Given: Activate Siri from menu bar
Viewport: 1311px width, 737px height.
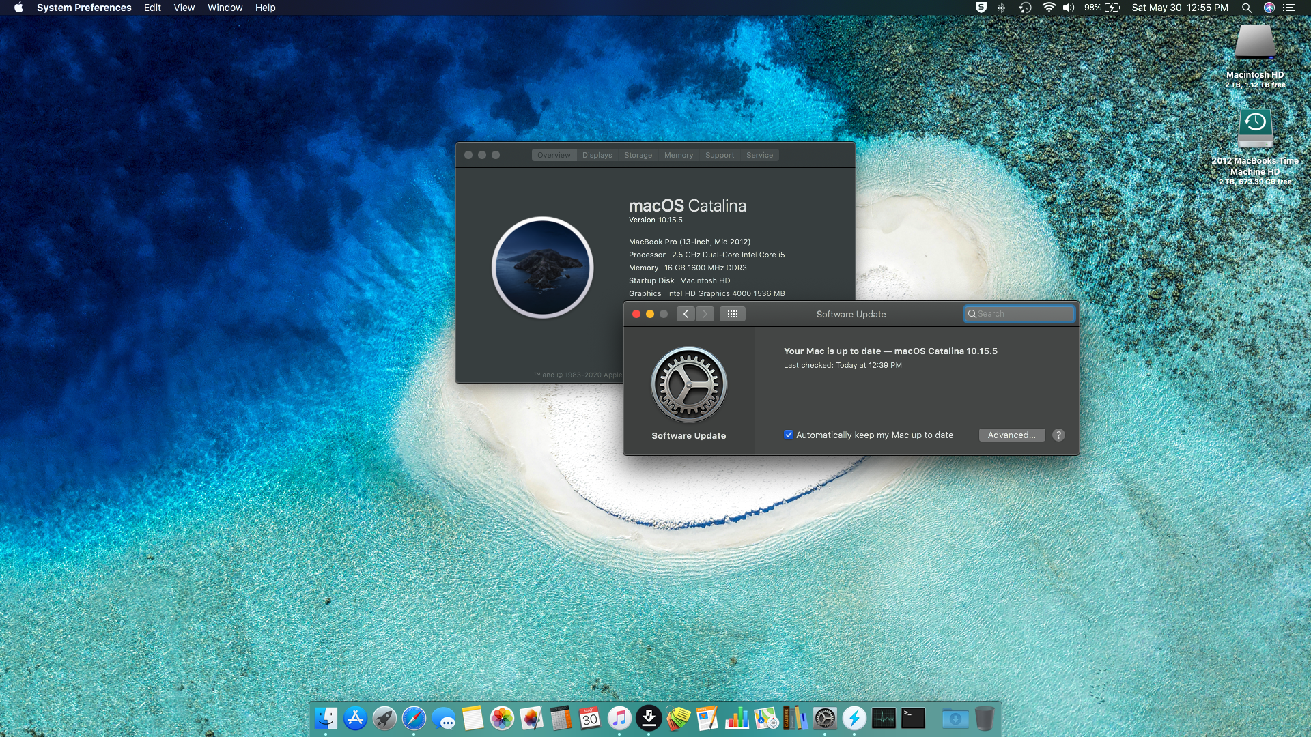Looking at the screenshot, I should point(1269,8).
